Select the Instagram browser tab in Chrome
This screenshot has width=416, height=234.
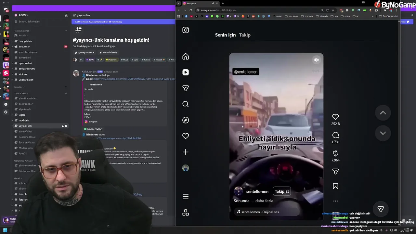pos(200,3)
